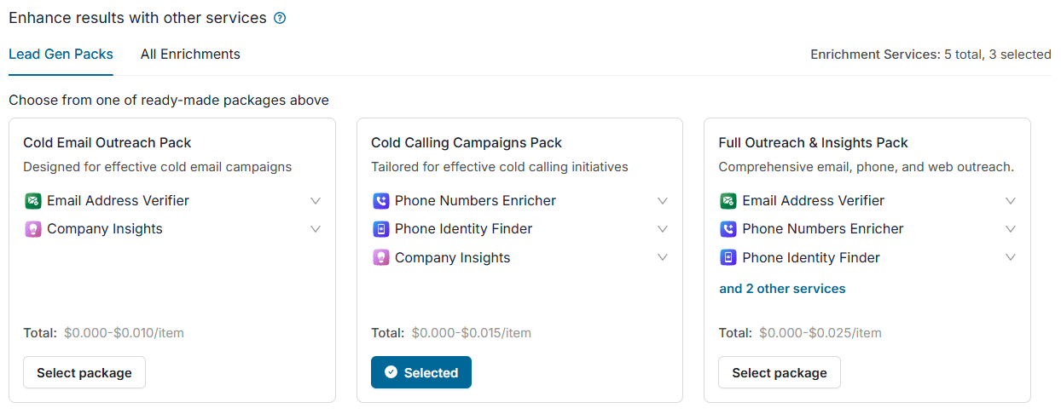
Task: Expand Phone Identity Finder in Cold Calling pack
Action: (663, 229)
